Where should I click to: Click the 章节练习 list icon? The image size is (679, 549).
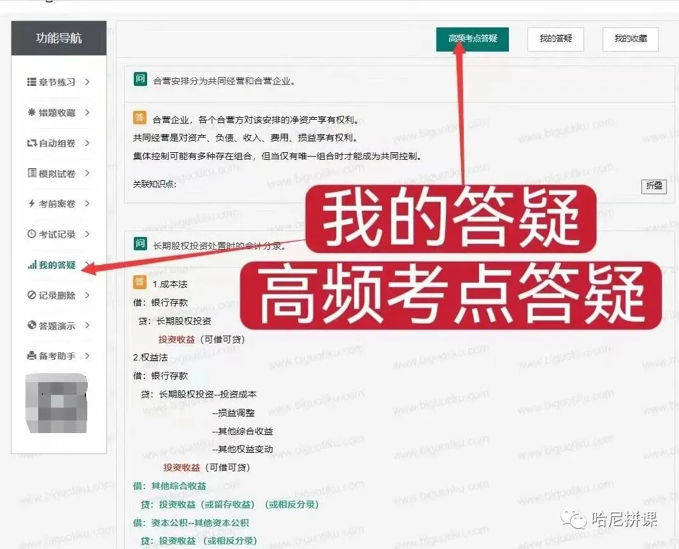point(31,82)
